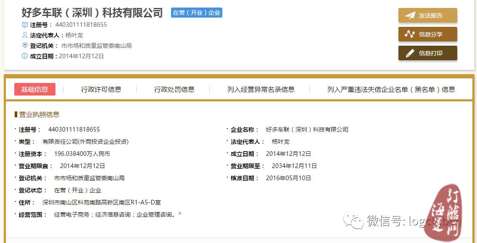Click the blue 在营（开业）企业 status badge
477x243 pixels.
click(197, 13)
